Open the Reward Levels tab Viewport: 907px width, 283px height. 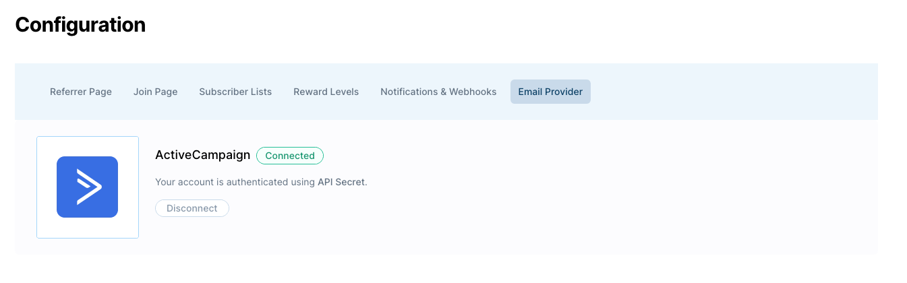[x=326, y=92]
